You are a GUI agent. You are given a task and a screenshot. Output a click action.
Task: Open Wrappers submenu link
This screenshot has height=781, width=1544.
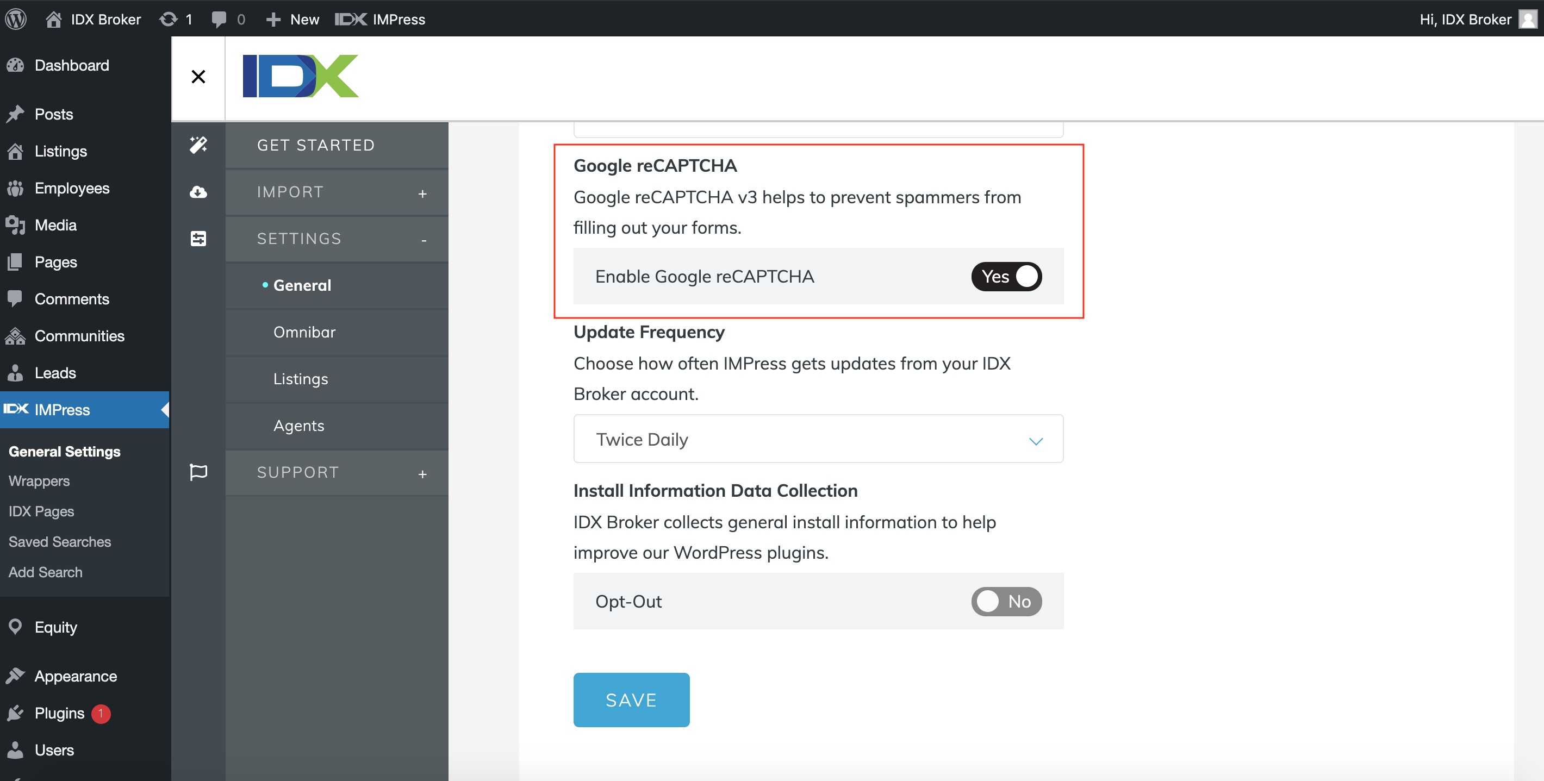[39, 482]
